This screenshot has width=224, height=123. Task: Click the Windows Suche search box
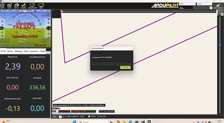pos(93,122)
